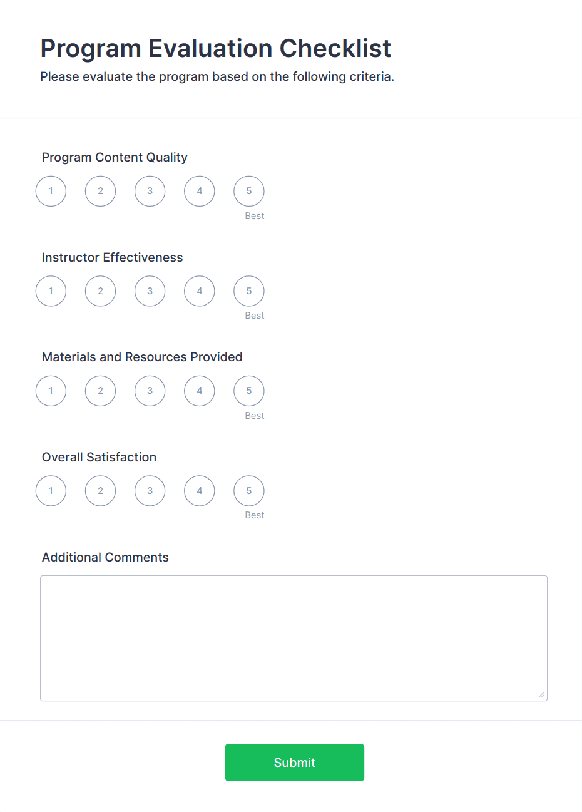Select rating 2 for Program Content Quality
The width and height of the screenshot is (582, 812).
click(100, 191)
